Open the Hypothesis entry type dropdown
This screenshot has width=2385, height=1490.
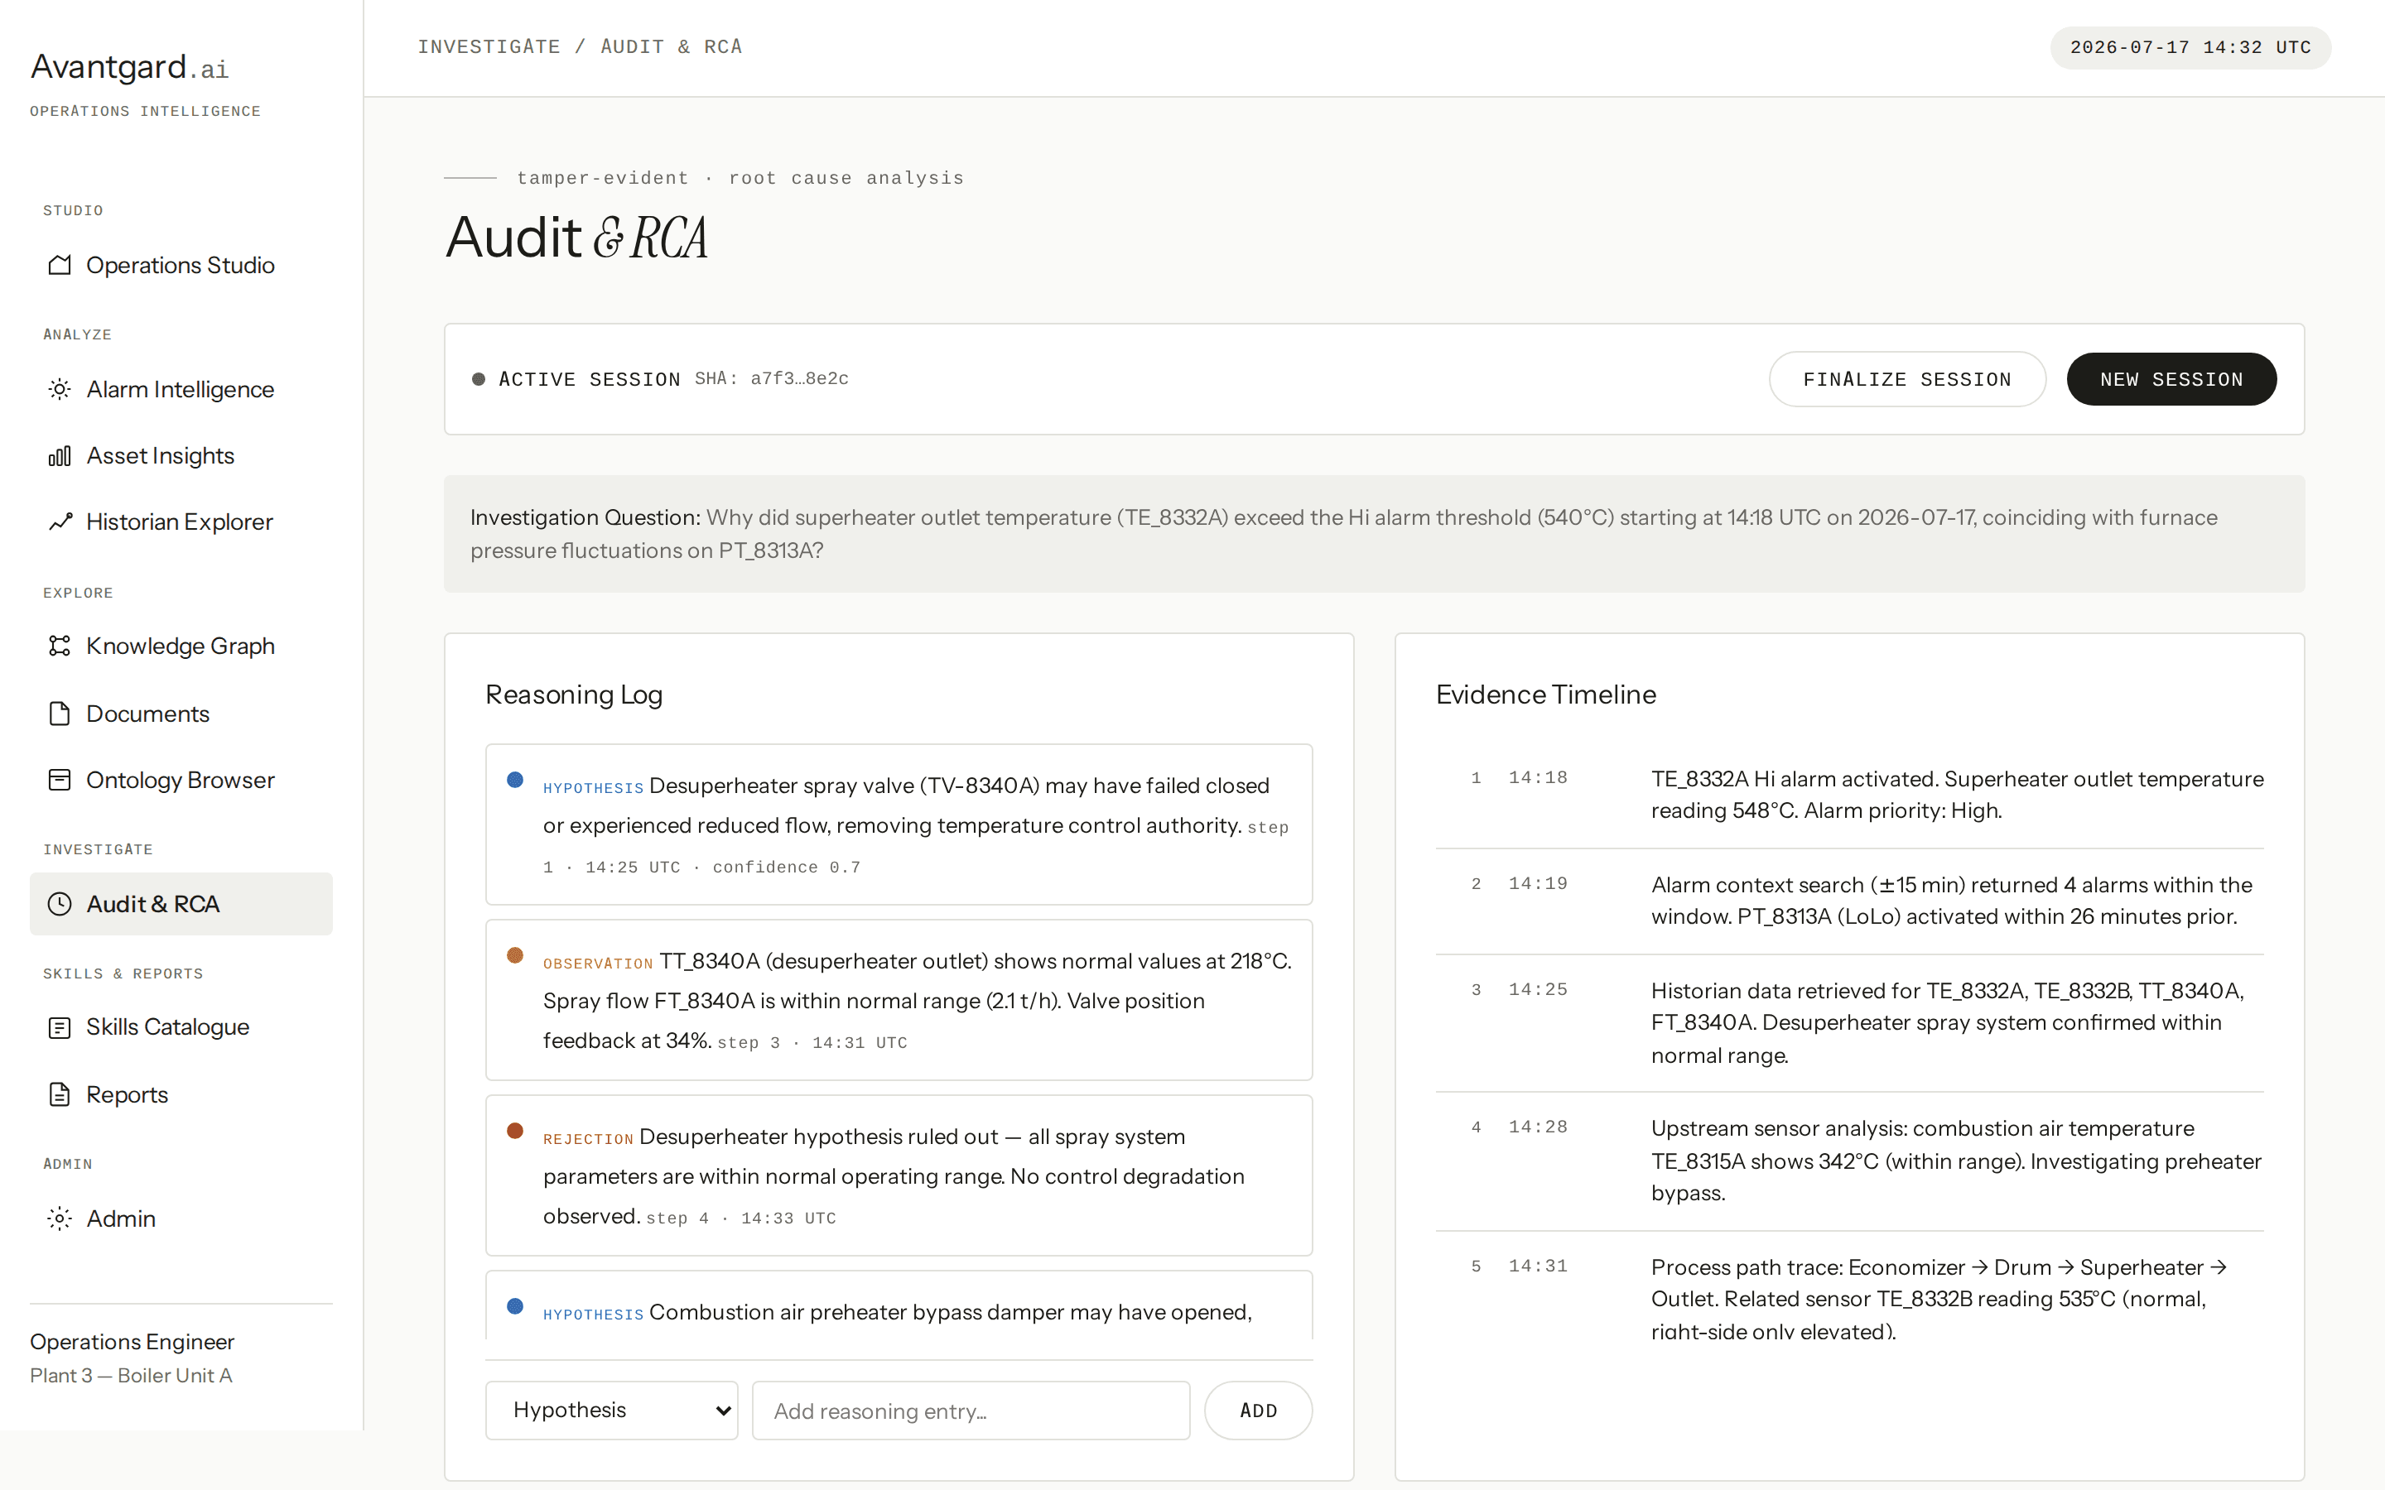point(612,1411)
